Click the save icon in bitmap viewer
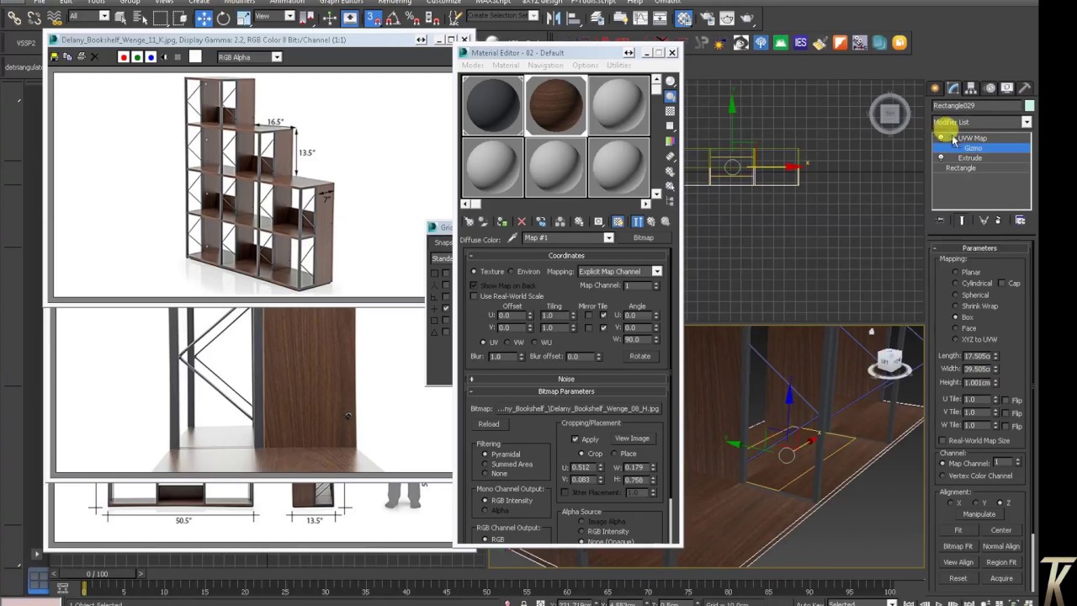 point(54,56)
